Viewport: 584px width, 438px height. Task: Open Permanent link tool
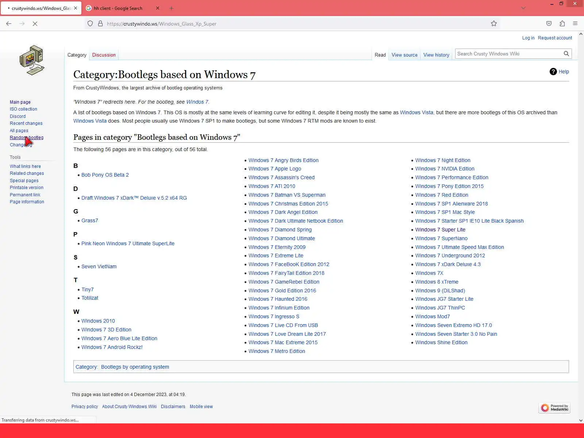[25, 195]
